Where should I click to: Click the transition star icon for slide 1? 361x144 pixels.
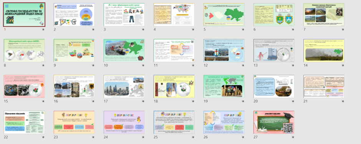pos(43,29)
